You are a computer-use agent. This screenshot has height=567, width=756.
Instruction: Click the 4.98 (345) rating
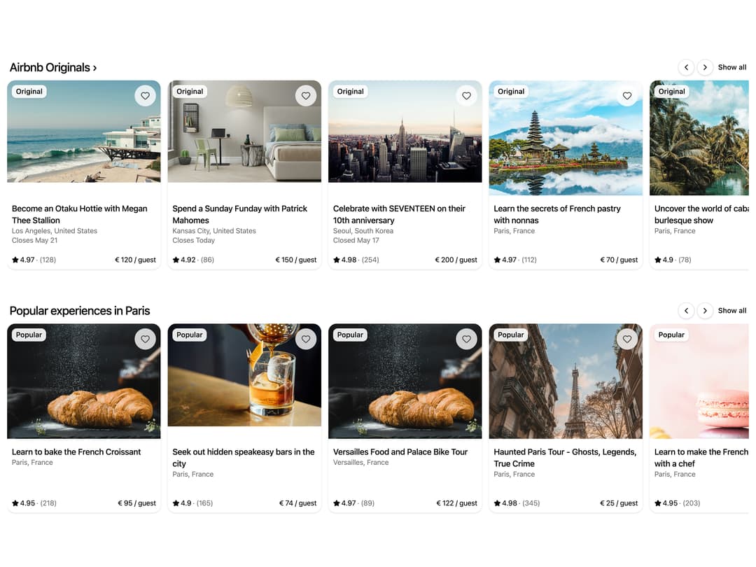pyautogui.click(x=517, y=503)
